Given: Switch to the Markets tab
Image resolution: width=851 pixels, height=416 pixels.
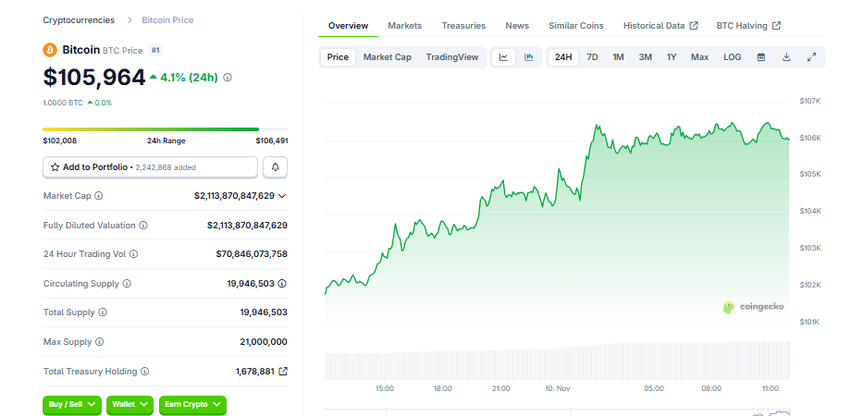Looking at the screenshot, I should point(404,26).
